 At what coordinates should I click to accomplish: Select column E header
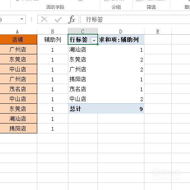click(158, 32)
